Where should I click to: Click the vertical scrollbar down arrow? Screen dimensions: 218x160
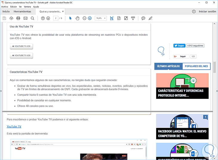click(214, 158)
